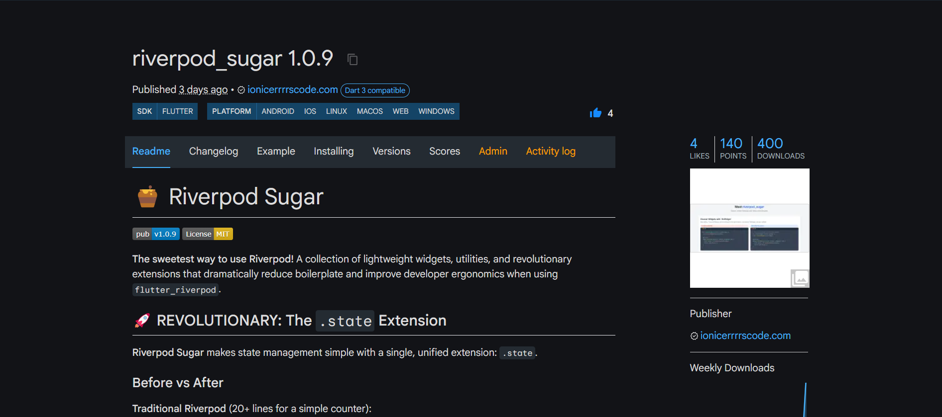The image size is (942, 417).
Task: Click the rocket emoji in REVOLUTIONARY heading
Action: click(x=142, y=321)
